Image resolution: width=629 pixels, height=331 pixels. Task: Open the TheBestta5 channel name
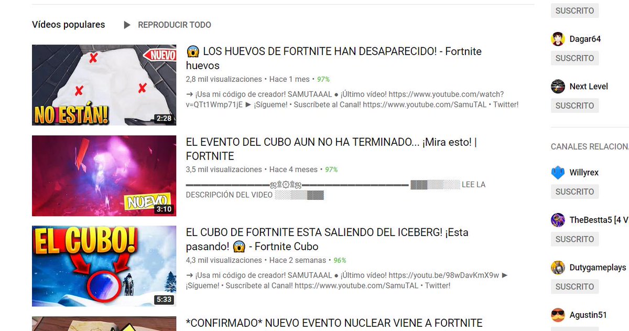click(x=599, y=220)
